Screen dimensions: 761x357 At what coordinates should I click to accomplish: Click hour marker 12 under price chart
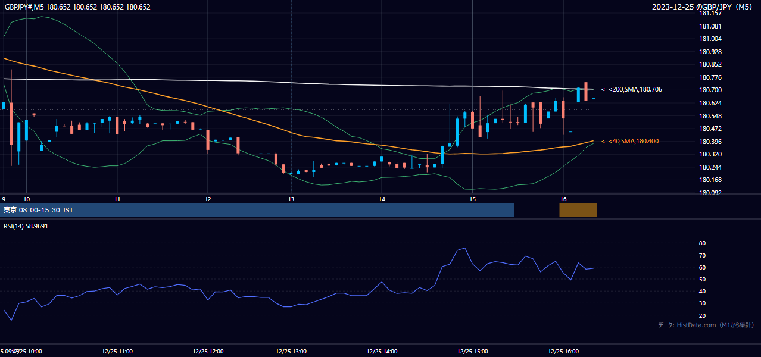208,199
